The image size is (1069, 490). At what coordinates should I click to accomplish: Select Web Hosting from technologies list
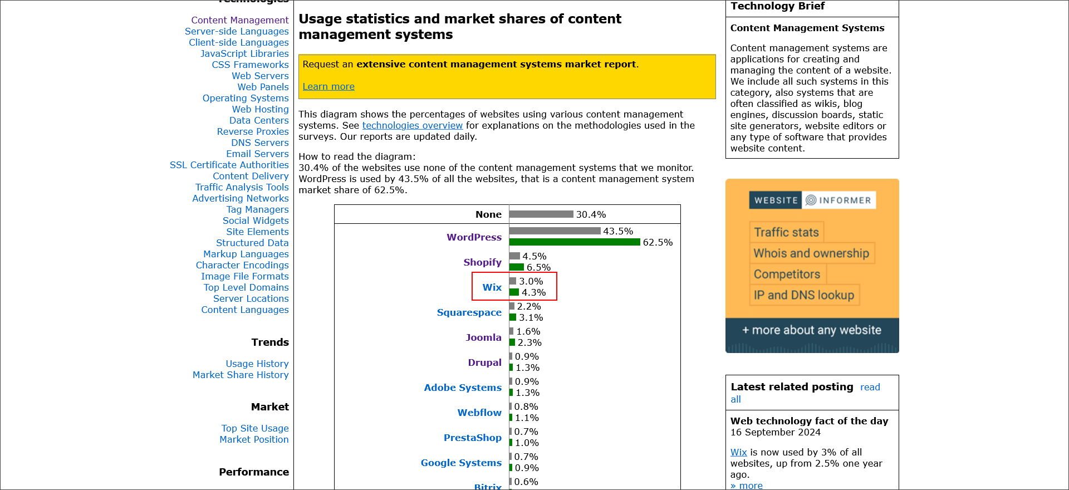click(x=261, y=109)
